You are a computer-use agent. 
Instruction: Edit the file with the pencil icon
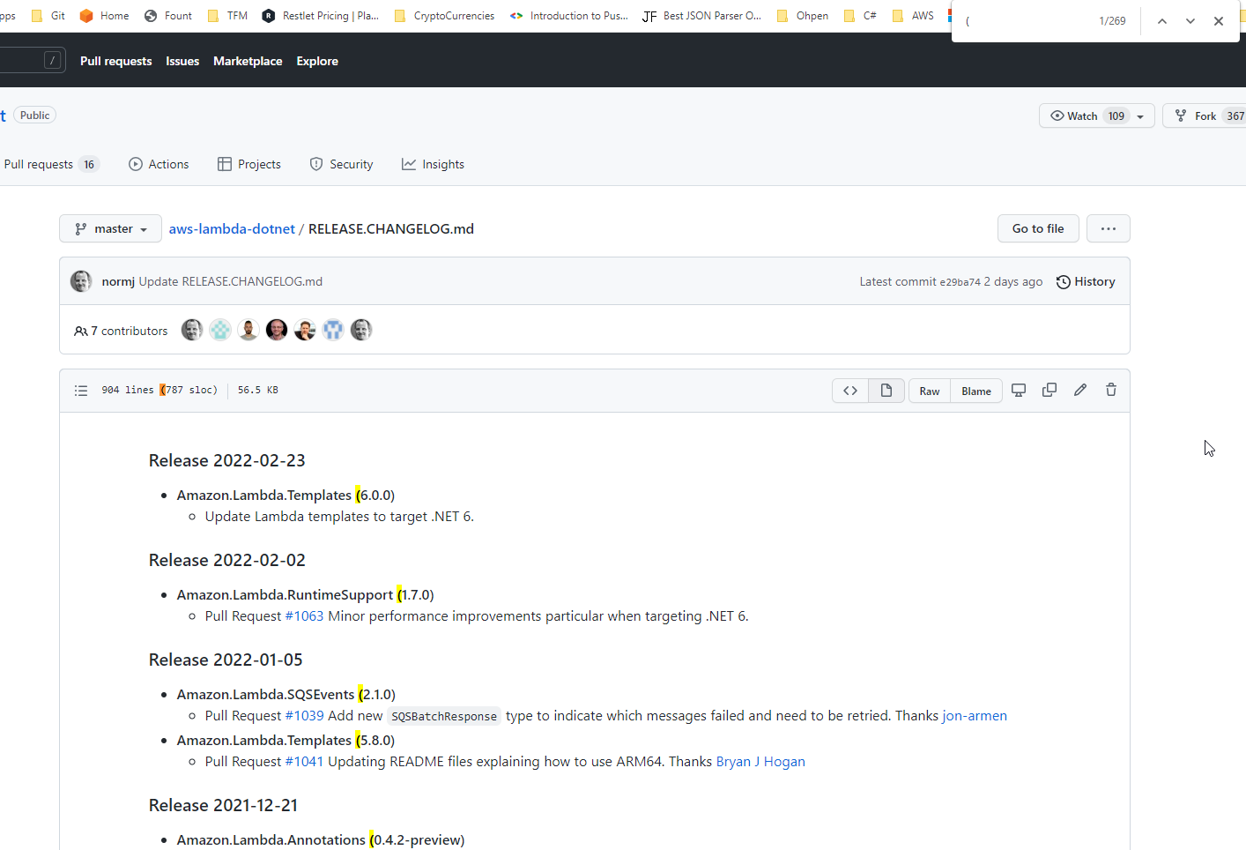1079,389
